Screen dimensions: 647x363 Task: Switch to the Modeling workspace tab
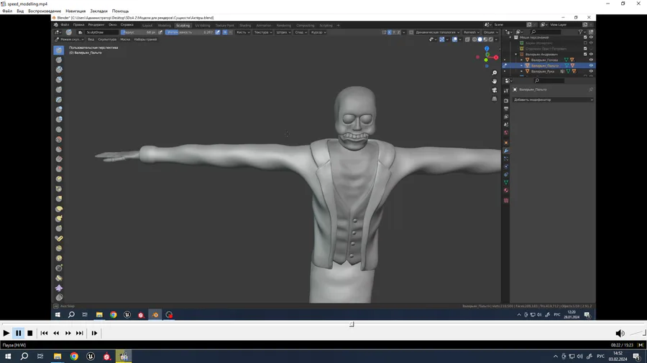pyautogui.click(x=165, y=25)
